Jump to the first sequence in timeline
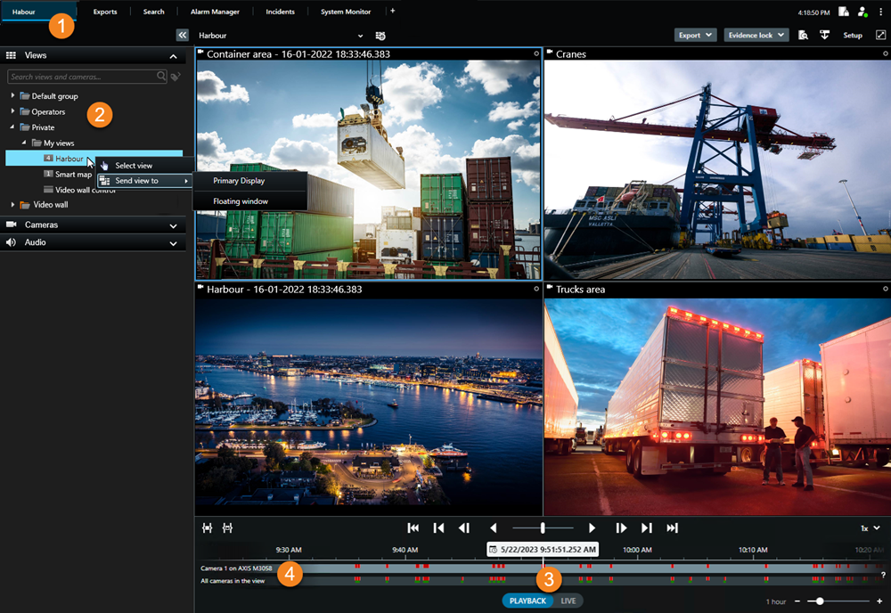The height and width of the screenshot is (613, 891). [x=413, y=527]
